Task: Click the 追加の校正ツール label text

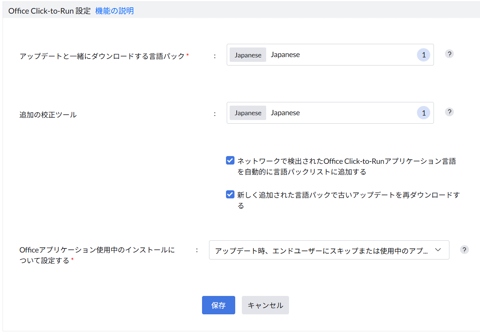Action: coord(48,114)
